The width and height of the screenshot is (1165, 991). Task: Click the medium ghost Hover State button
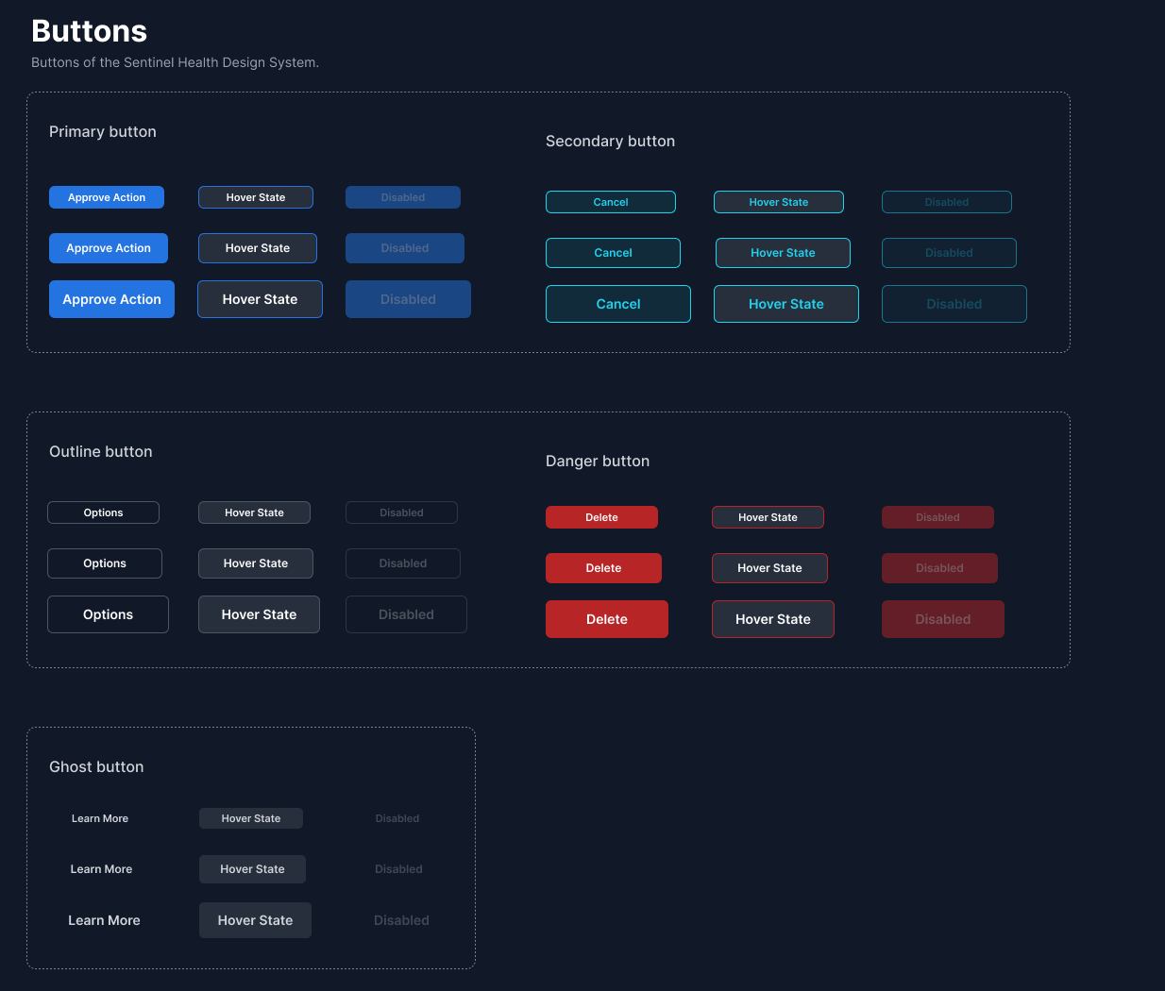[252, 869]
